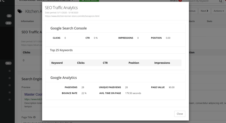Open the What's New notification
Image resolution: width=226 pixels, height=123 pixels.
[176, 1]
